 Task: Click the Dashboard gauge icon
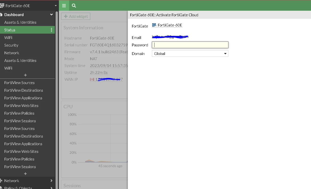coord(1,15)
